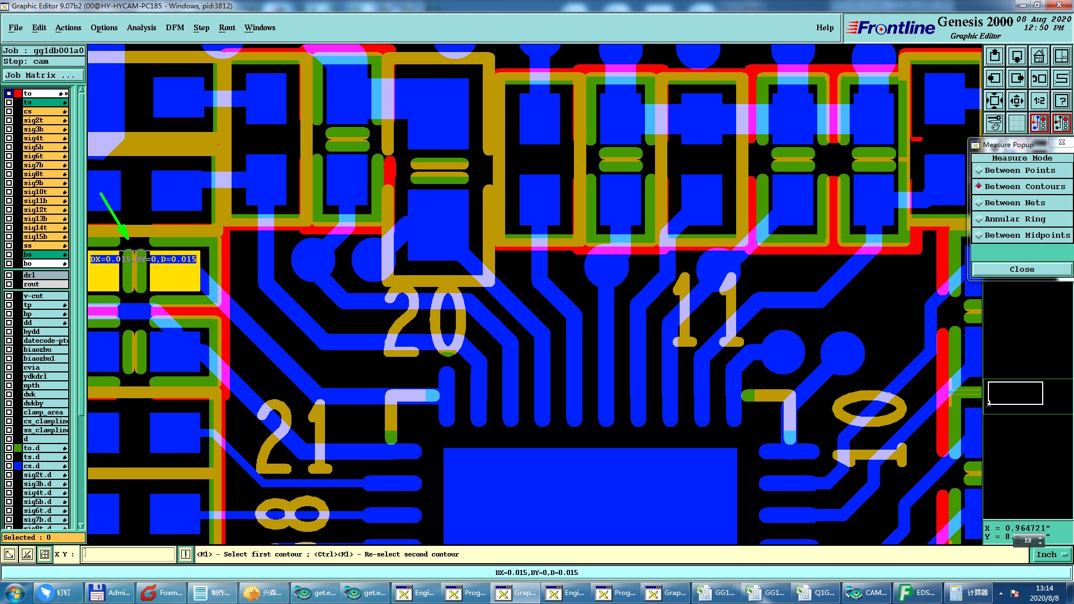Click the previous view undo icon
Viewport: 1074px width, 604px height.
click(x=1039, y=78)
